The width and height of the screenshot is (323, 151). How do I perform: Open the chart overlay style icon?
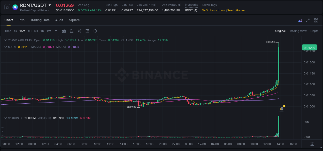point(72,31)
